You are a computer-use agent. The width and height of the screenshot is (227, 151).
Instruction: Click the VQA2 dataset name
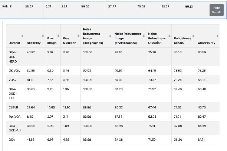pos(12,79)
